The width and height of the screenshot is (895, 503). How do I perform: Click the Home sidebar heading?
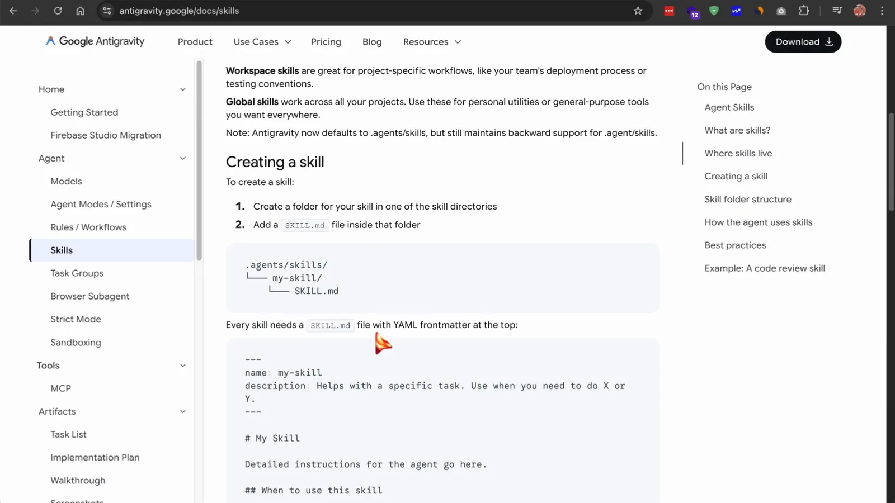(x=51, y=89)
